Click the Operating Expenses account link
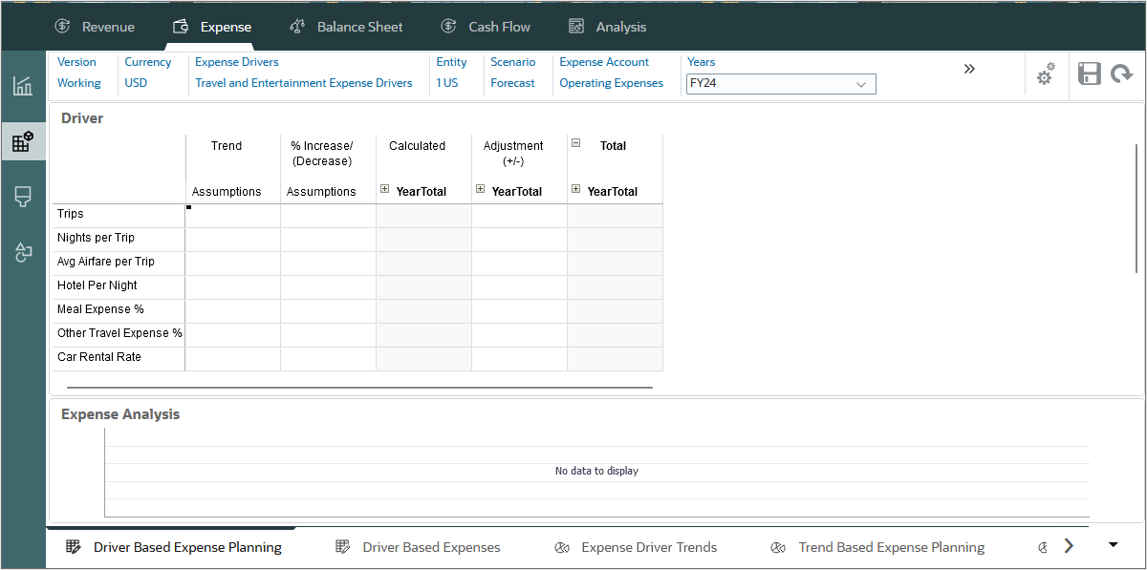This screenshot has height=570, width=1147. coord(612,83)
